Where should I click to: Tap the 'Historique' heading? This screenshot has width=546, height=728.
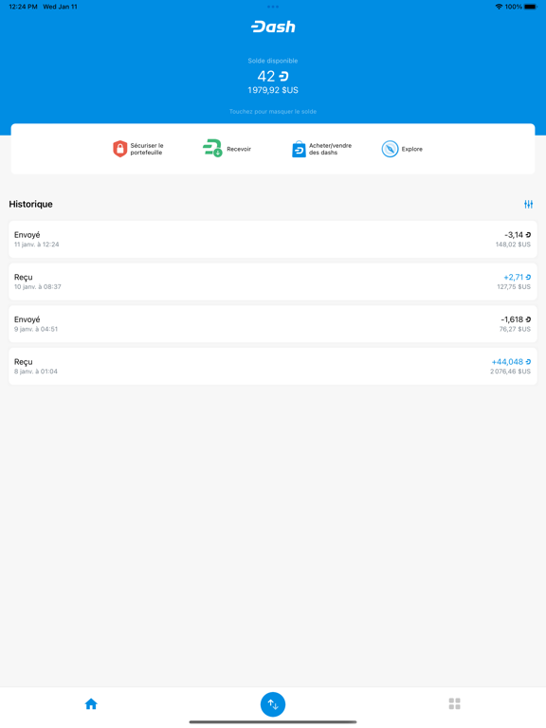tap(30, 205)
